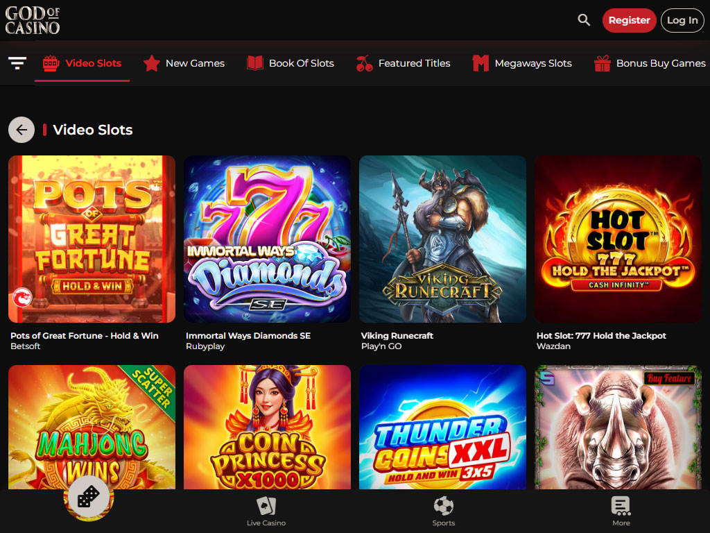Open the filter menu icon

tap(17, 63)
